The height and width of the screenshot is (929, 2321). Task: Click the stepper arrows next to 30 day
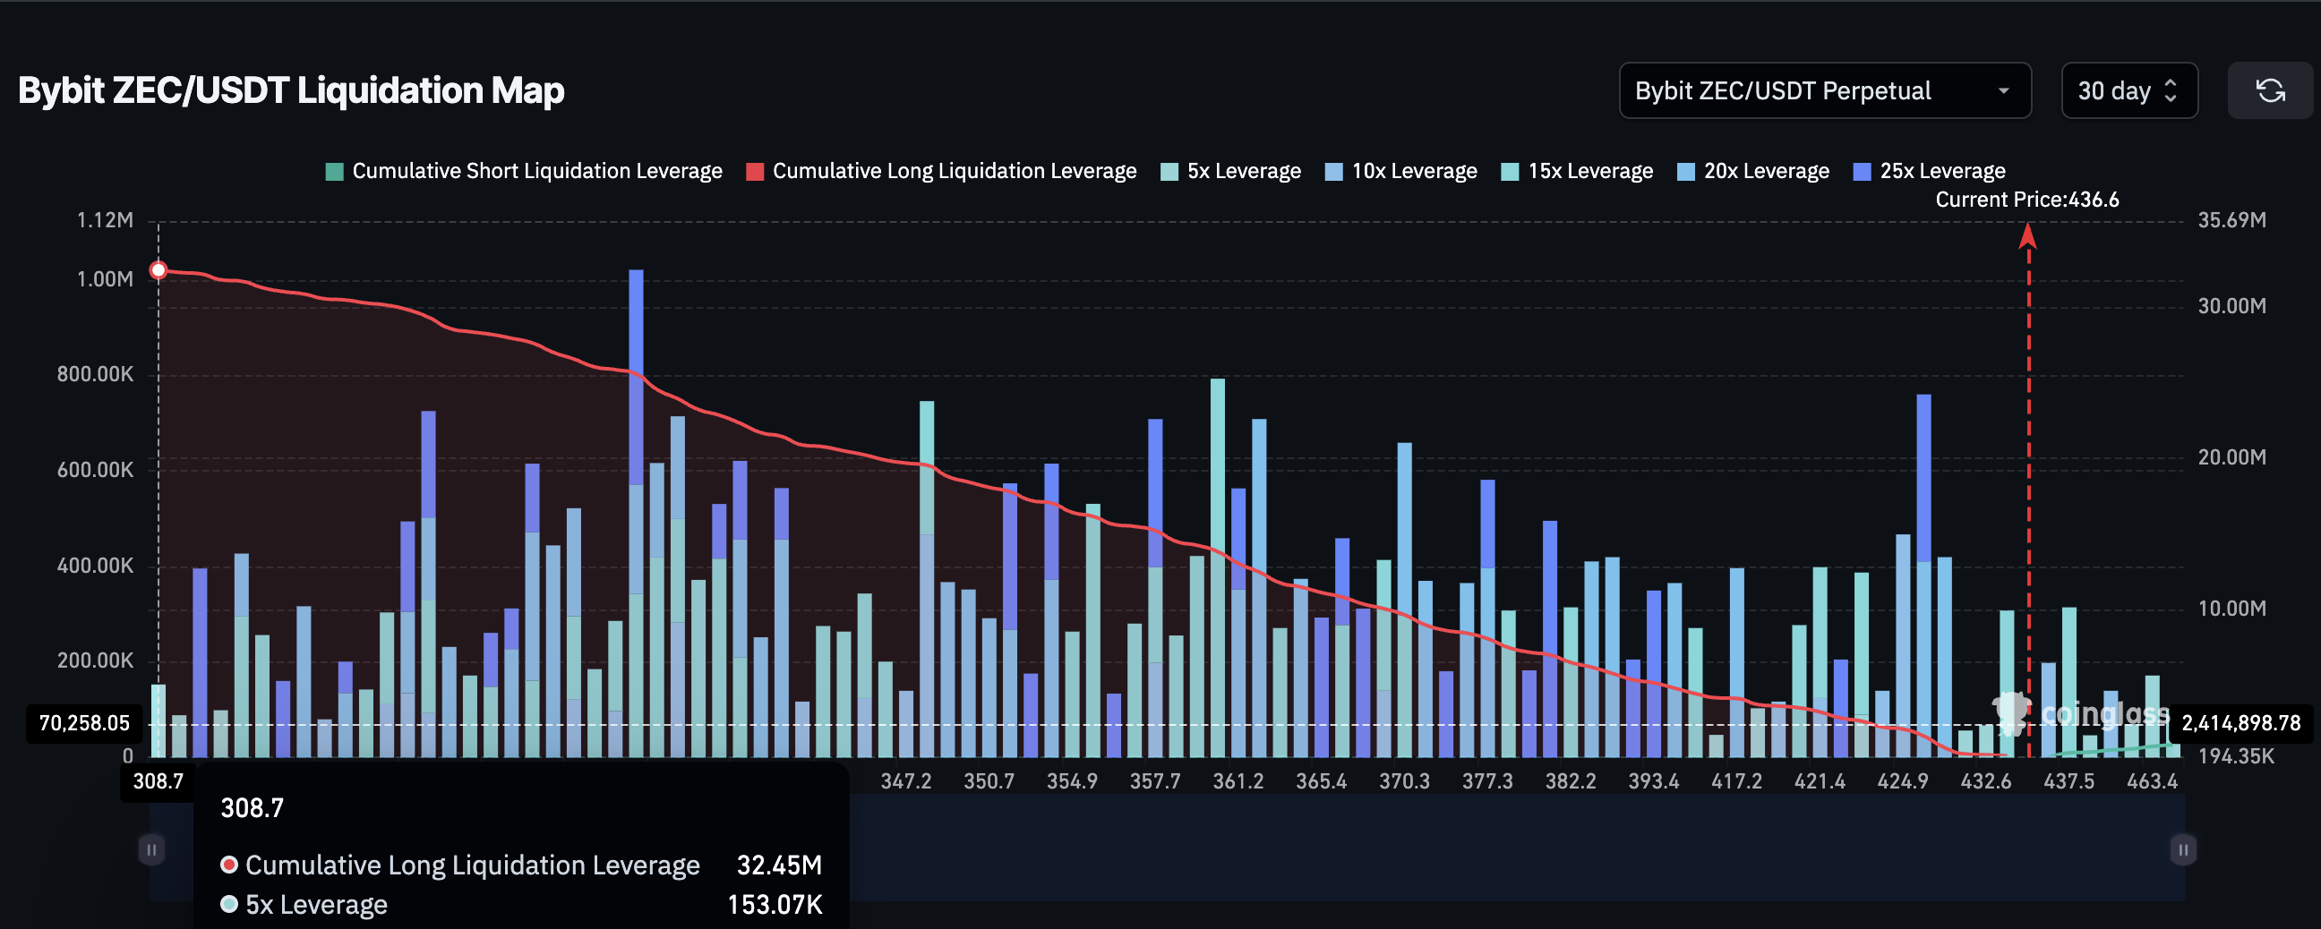[2172, 90]
